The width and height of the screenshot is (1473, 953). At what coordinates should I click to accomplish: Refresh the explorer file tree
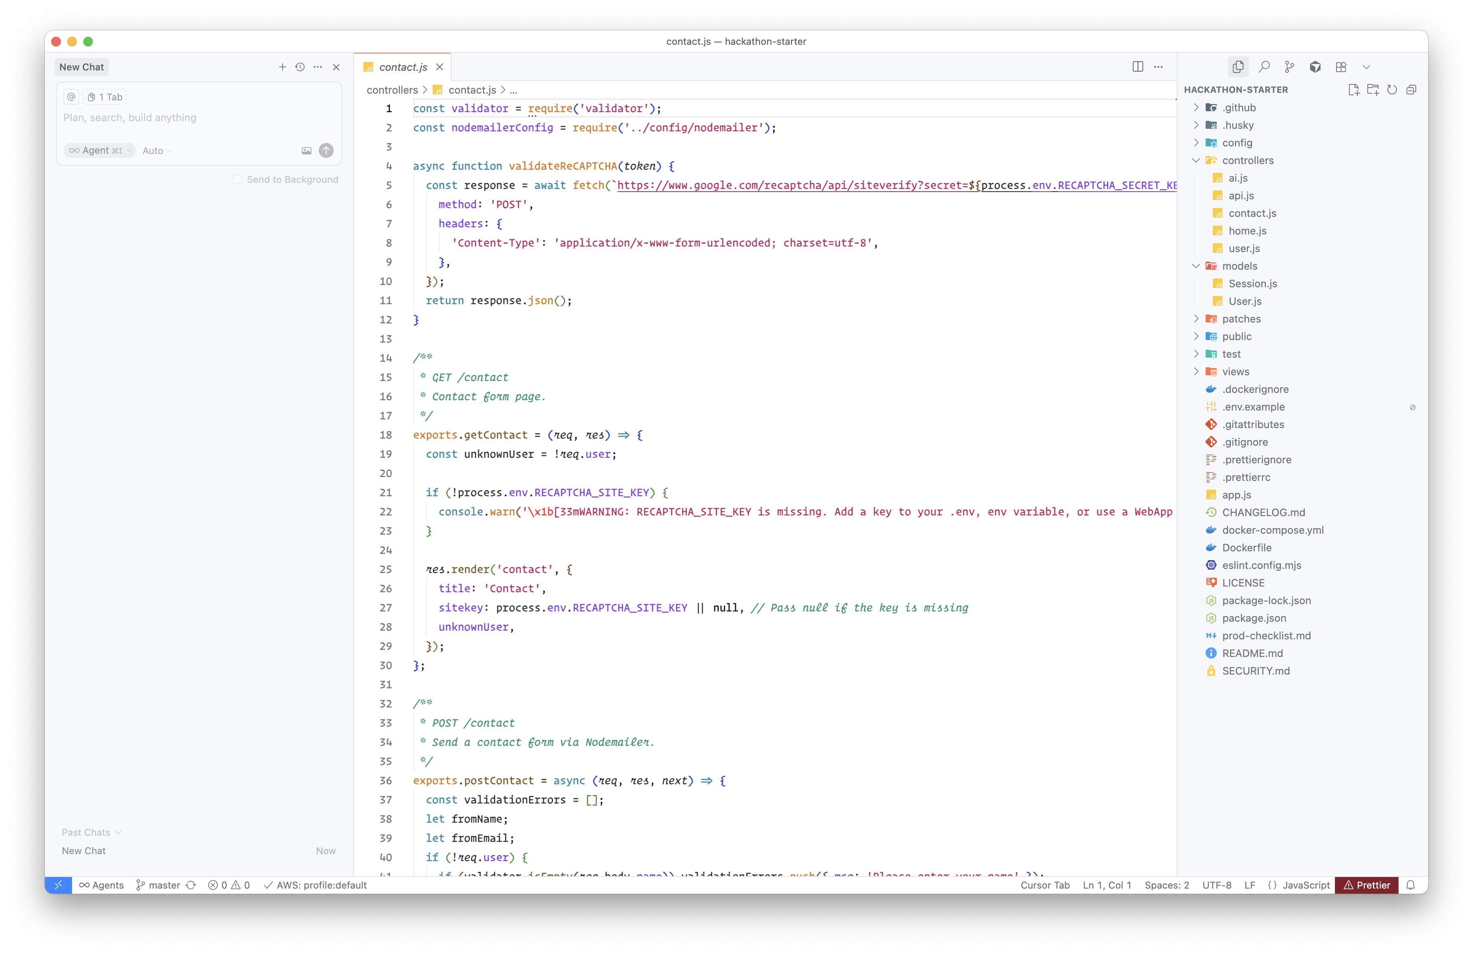pyautogui.click(x=1392, y=90)
